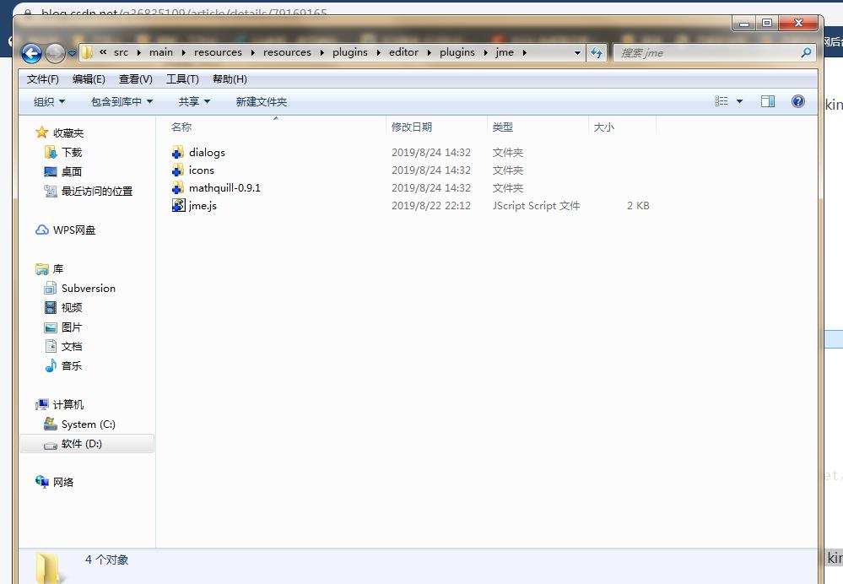843x584 pixels.
Task: Open the jme.js script file
Action: coord(203,206)
